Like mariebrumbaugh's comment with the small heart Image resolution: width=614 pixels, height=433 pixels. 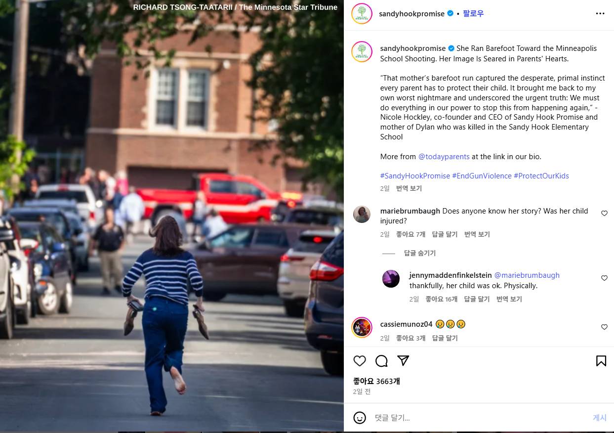click(x=604, y=214)
